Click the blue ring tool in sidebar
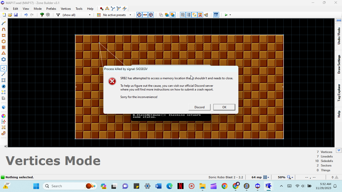Screen dimensions: 342x192 click(x=4, y=59)
